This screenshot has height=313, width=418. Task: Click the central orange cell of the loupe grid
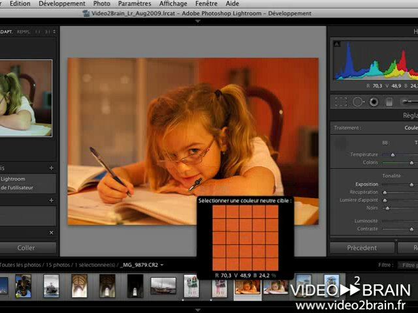(x=246, y=238)
